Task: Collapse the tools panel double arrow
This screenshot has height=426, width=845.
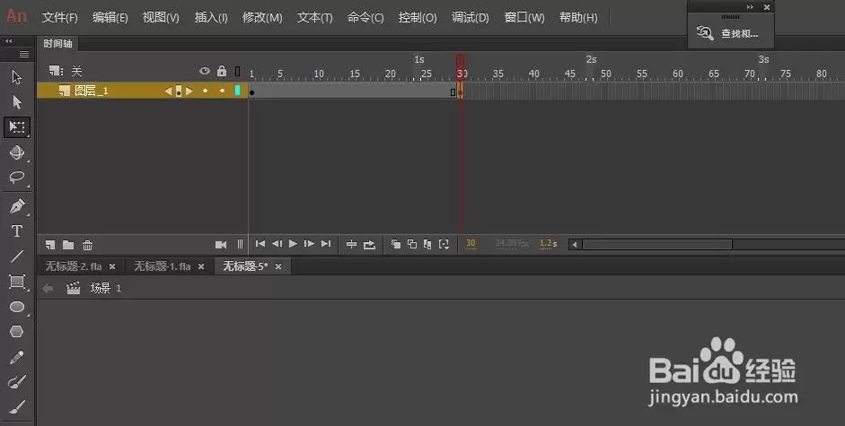Action: [x=9, y=41]
